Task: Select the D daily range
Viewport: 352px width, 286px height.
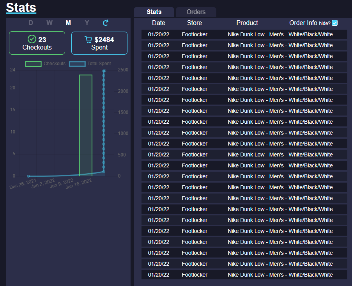Action: pos(31,23)
